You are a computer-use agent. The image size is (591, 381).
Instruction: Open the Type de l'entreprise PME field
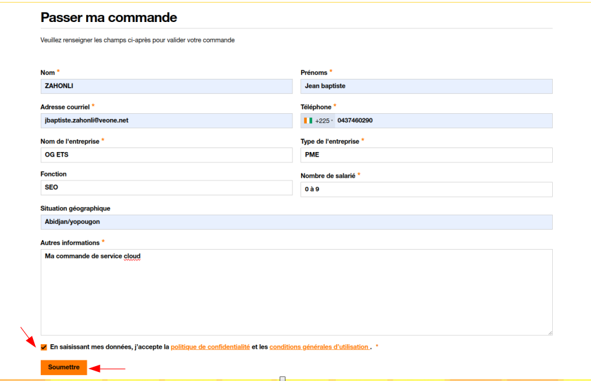tap(426, 155)
